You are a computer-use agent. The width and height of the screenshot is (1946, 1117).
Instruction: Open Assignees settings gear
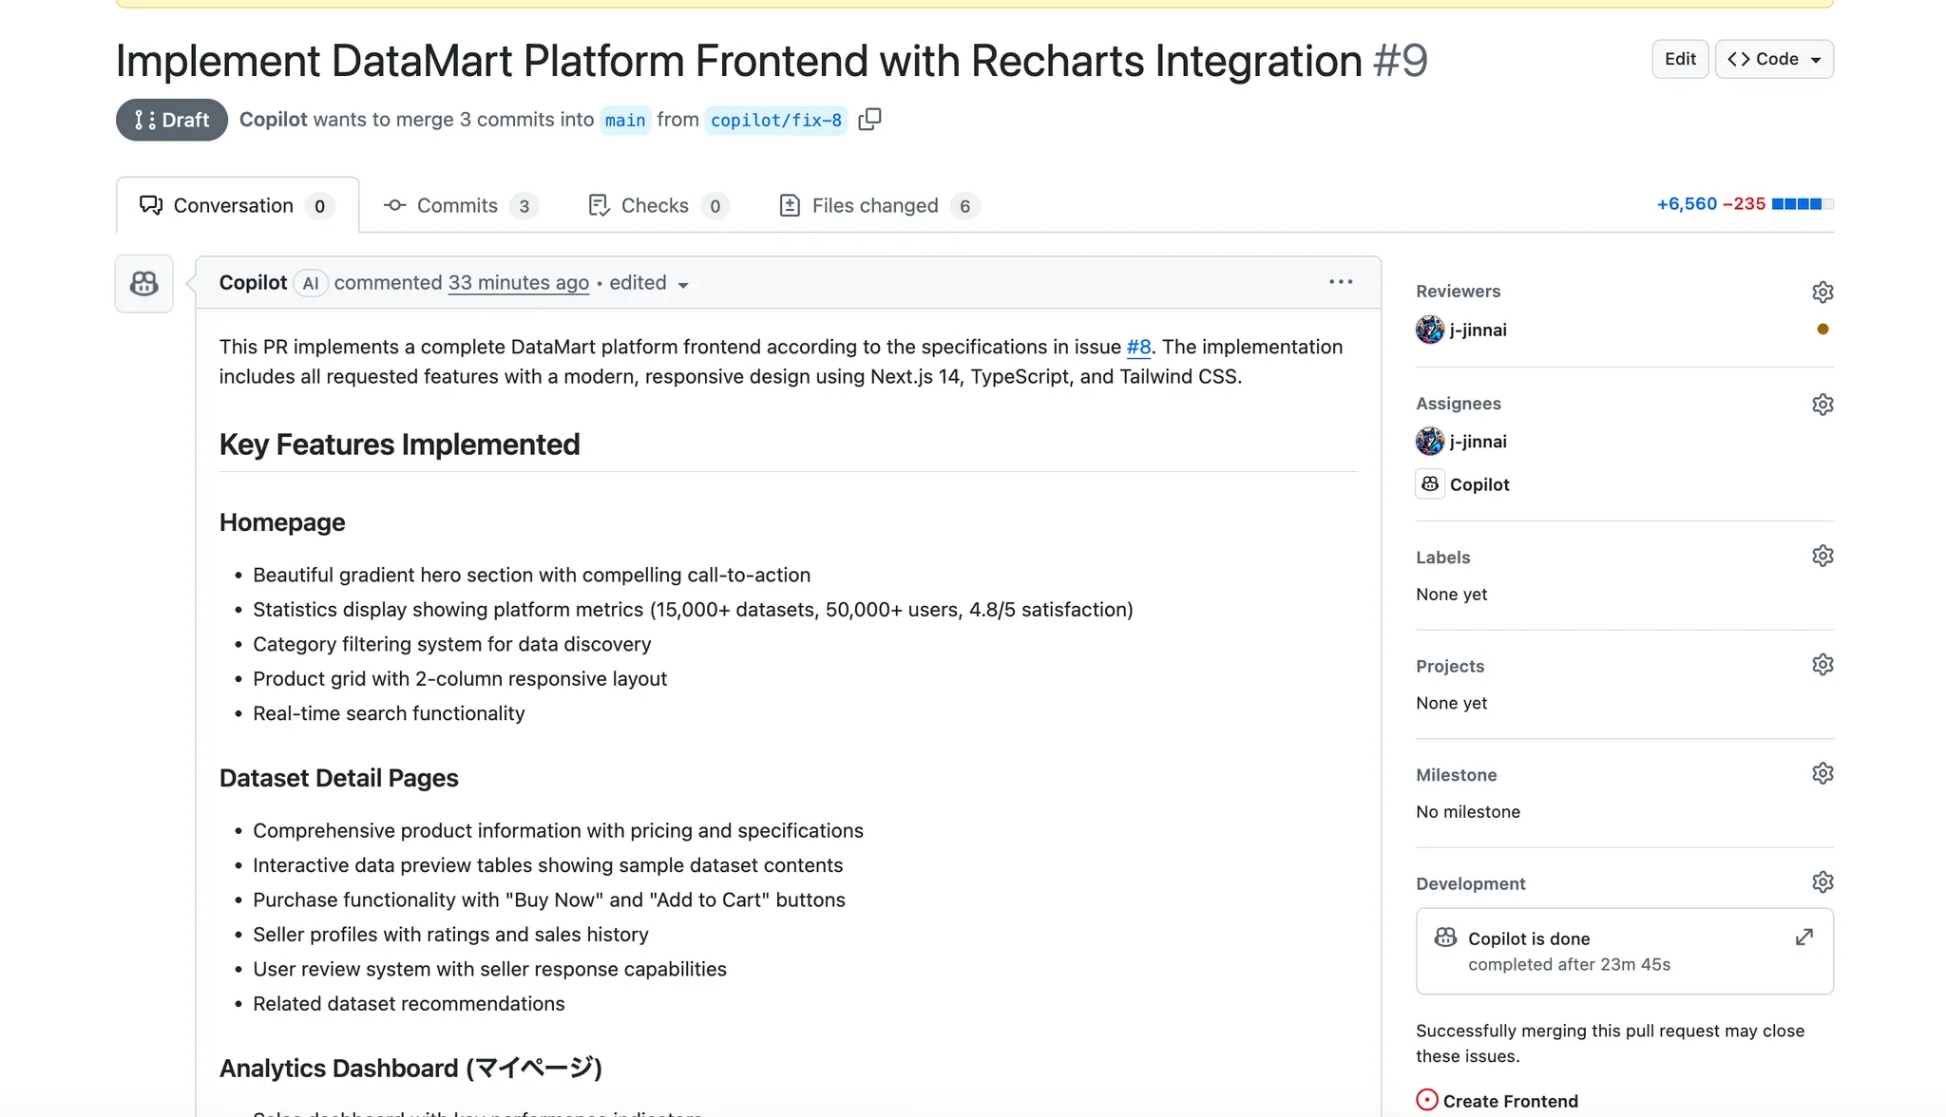tap(1822, 404)
